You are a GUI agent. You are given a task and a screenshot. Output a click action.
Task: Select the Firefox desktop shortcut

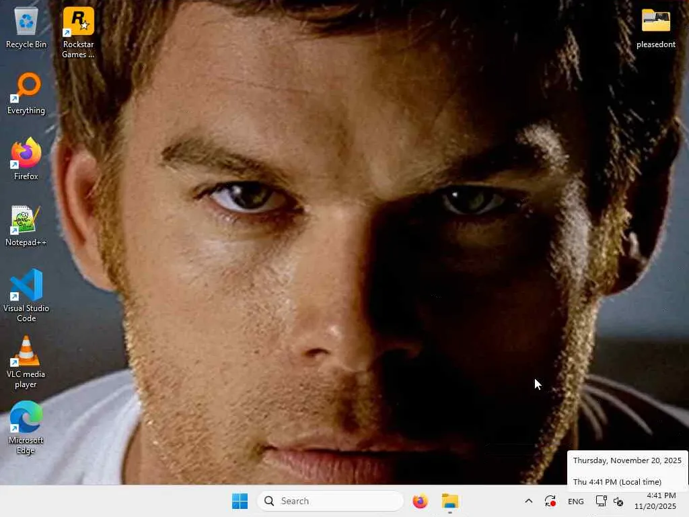coord(26,159)
